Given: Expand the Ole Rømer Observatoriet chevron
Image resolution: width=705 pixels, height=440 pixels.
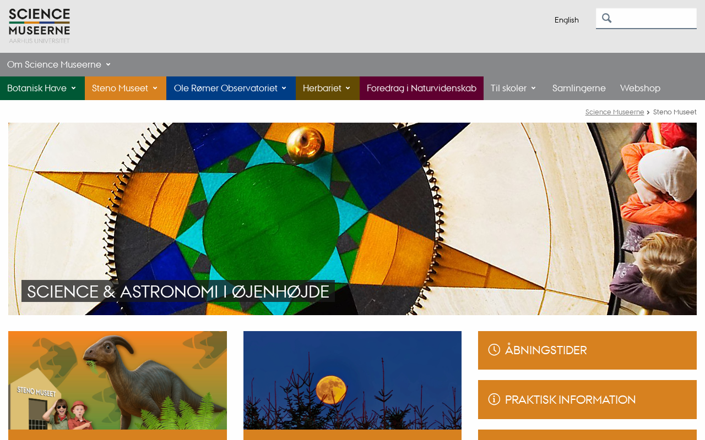Looking at the screenshot, I should (x=284, y=88).
